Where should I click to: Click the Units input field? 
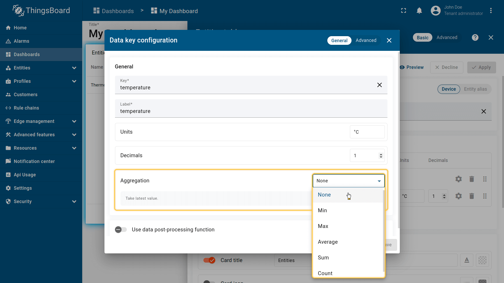tap(367, 132)
